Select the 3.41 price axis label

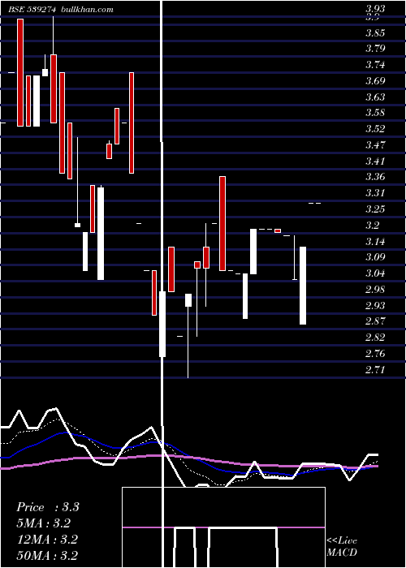(x=375, y=161)
